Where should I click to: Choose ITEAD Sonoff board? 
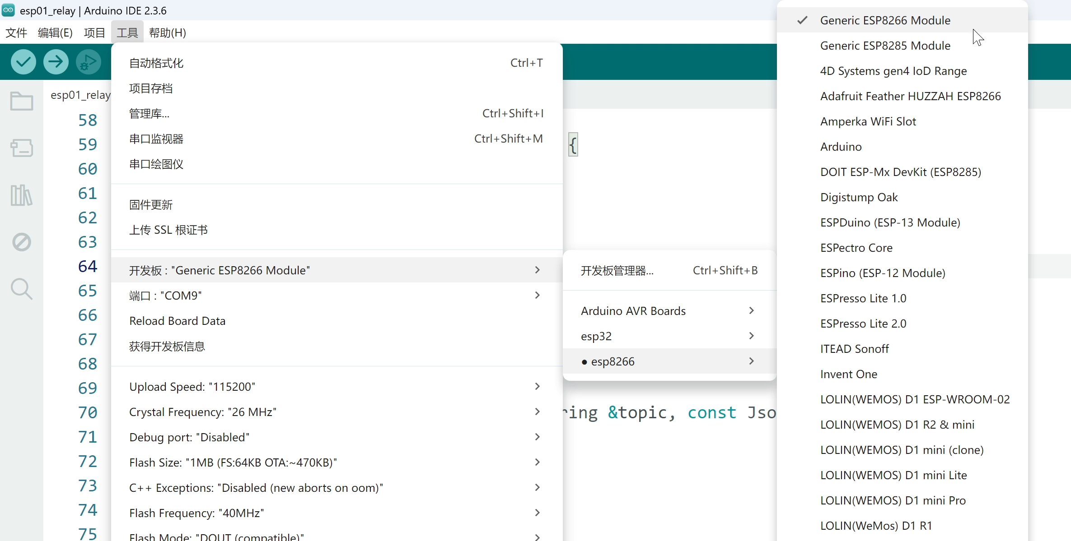tap(903, 349)
